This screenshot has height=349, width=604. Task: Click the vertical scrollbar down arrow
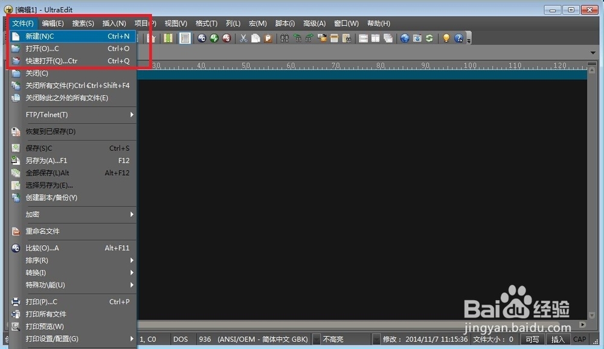click(592, 315)
